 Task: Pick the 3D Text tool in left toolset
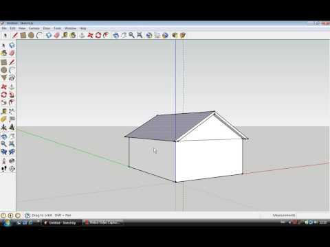(x=12, y=127)
